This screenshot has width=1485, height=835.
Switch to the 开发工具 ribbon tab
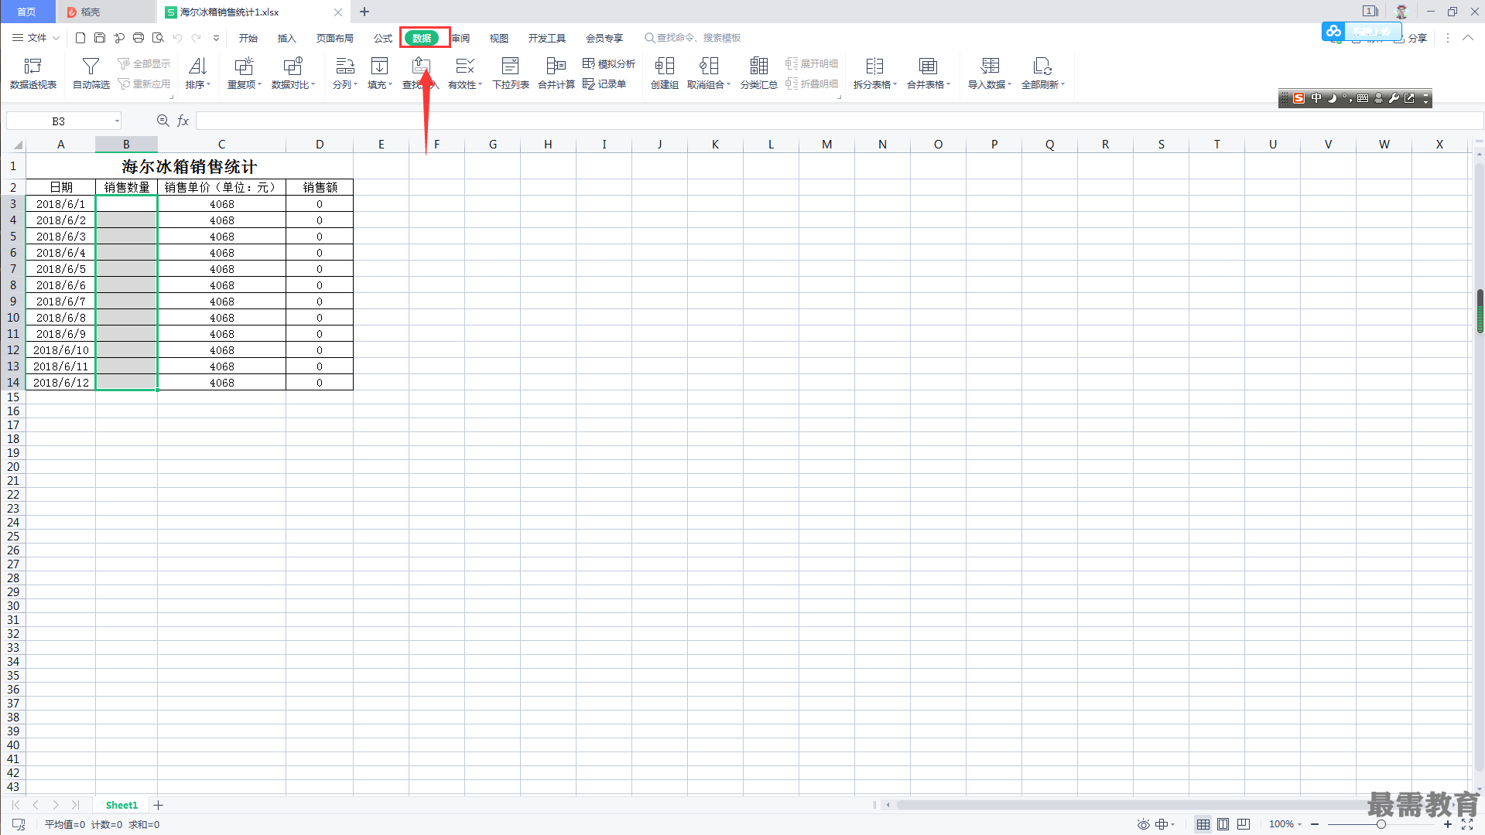[547, 38]
